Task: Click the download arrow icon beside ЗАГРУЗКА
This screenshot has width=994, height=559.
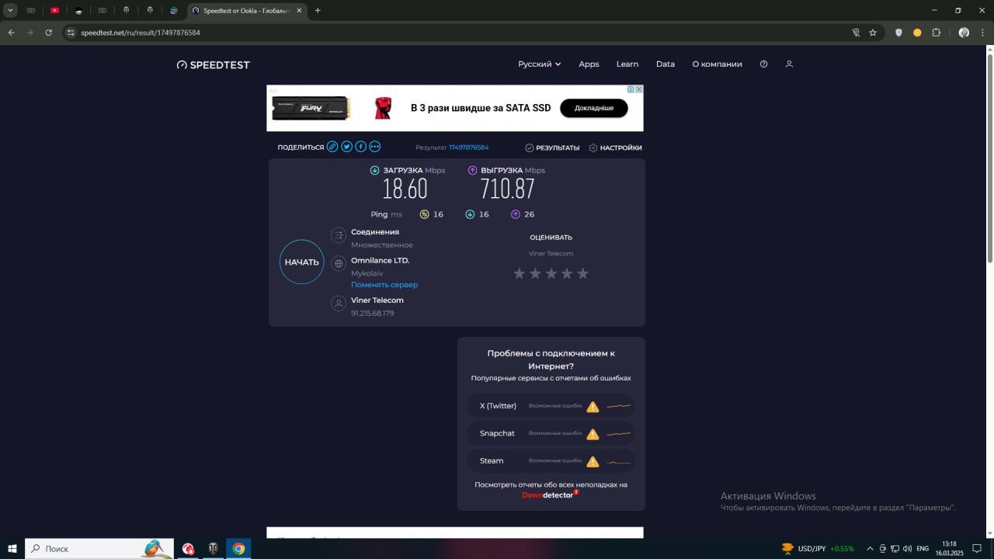Action: [375, 170]
